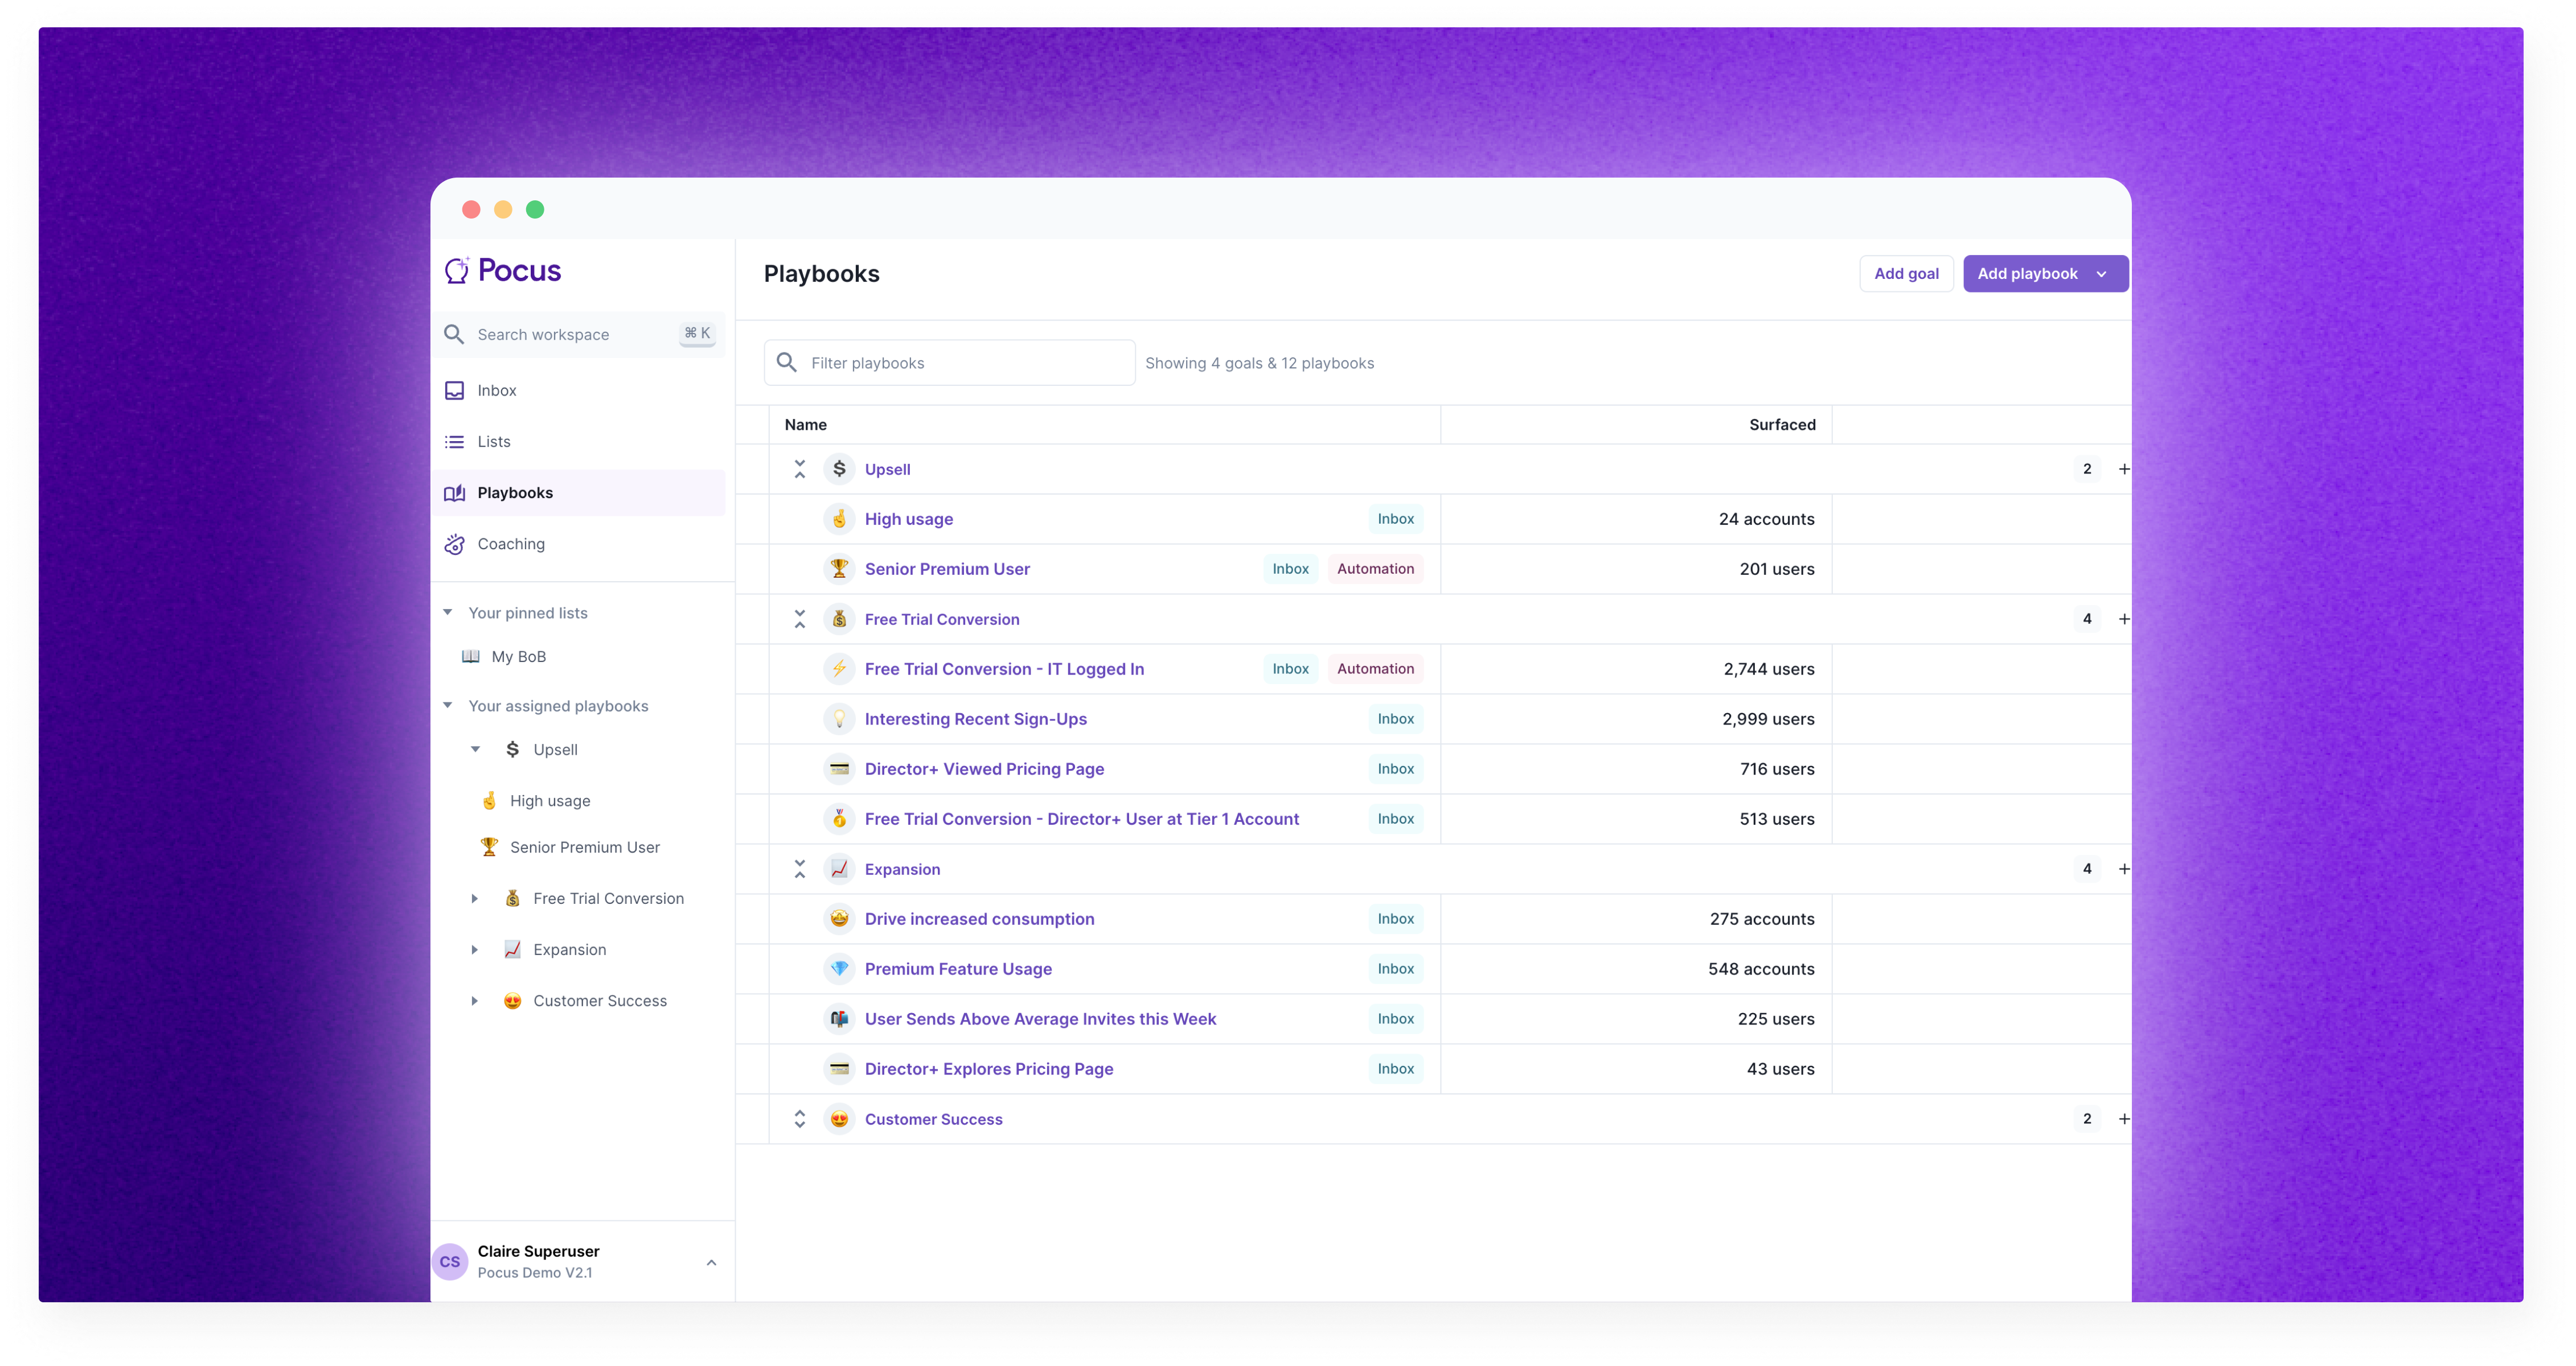The width and height of the screenshot is (2576, 1366).
Task: Click the Coaching icon in sidebar
Action: coord(454,544)
